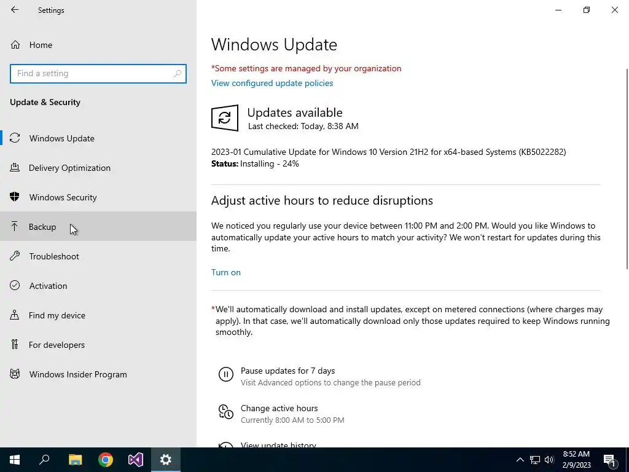Show hidden tray icons chevron
The height and width of the screenshot is (472, 629).
pyautogui.click(x=520, y=460)
